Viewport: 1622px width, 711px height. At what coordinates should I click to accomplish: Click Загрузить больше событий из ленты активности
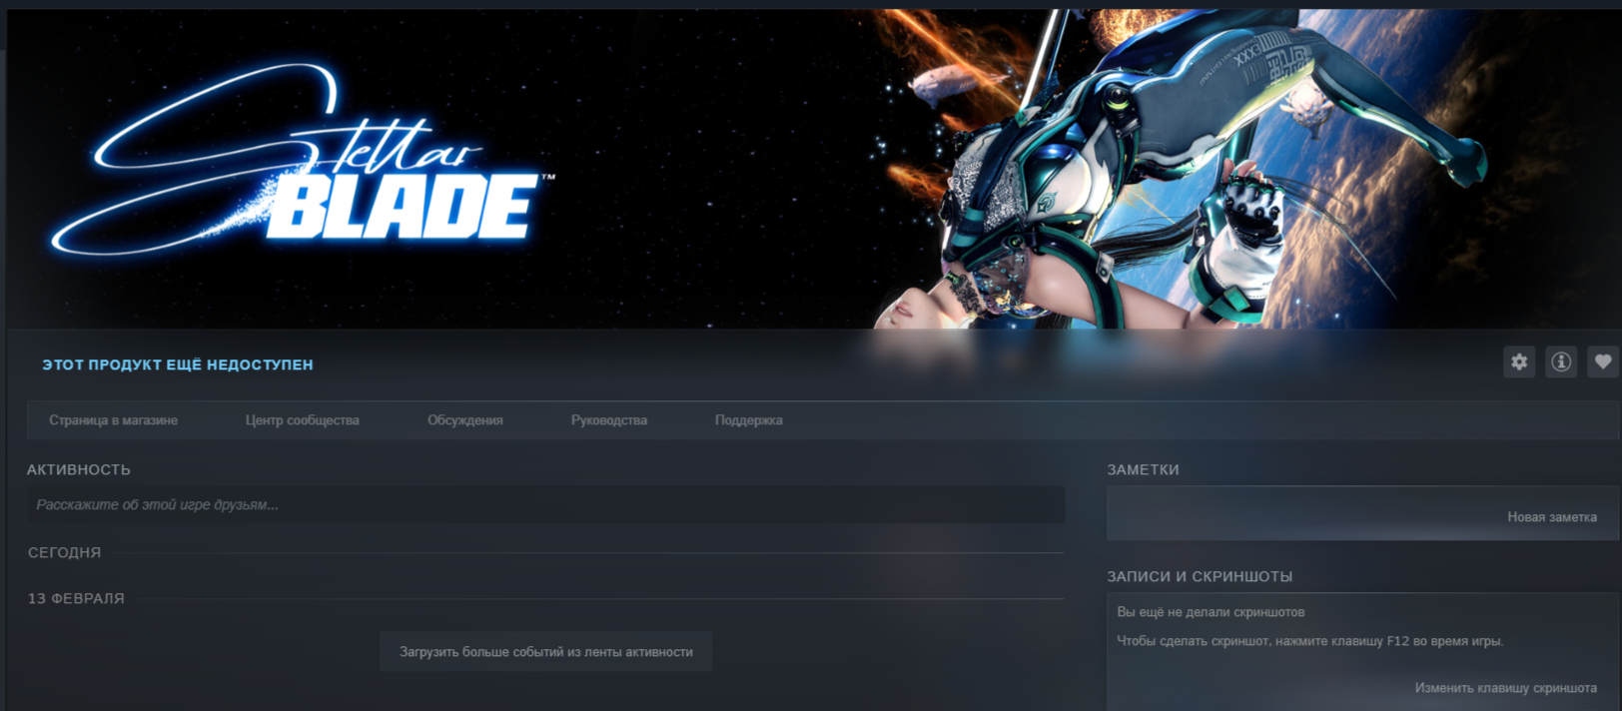[546, 651]
